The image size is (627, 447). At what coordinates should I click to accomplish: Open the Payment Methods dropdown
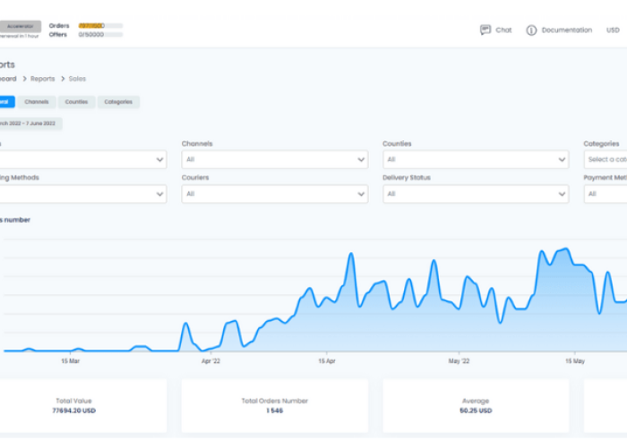606,194
